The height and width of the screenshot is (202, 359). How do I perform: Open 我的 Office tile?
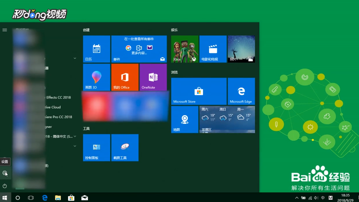pyautogui.click(x=125, y=77)
